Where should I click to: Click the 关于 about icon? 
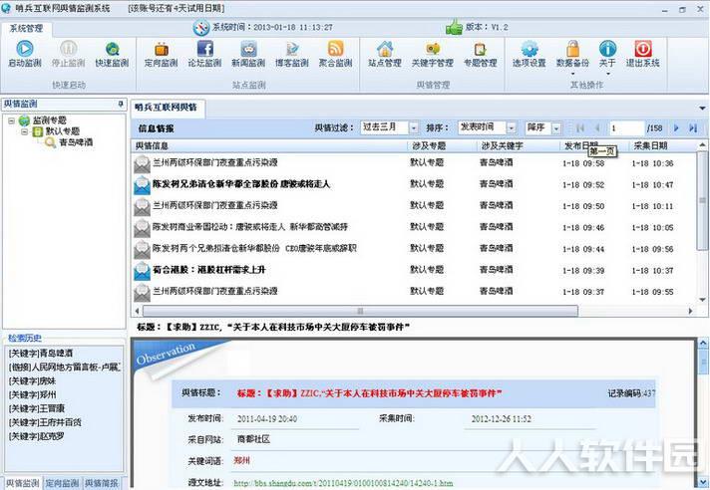607,49
